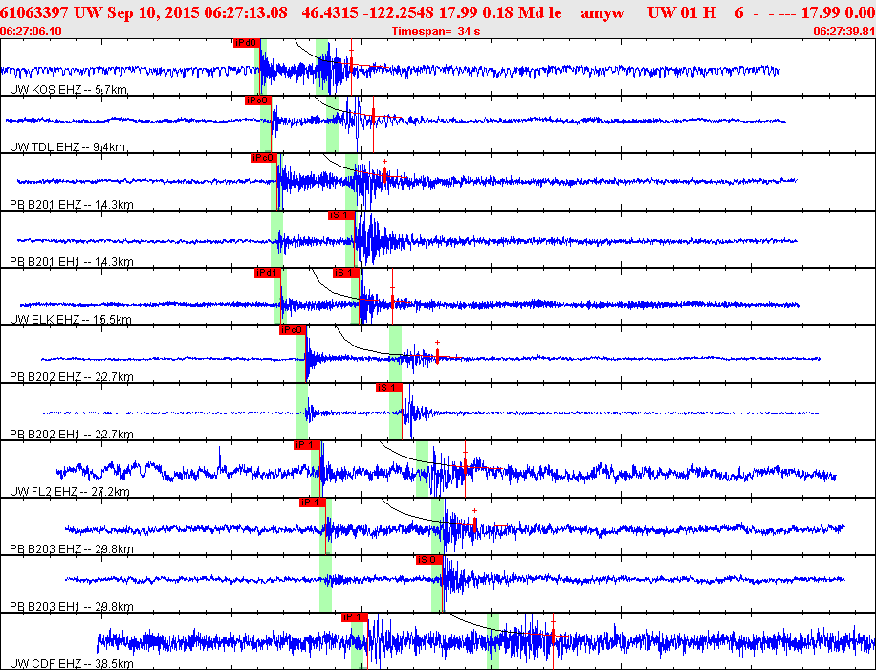Screen dimensions: 876x670
Task: Click the red coda end marker on ELK trace
Action: [393, 301]
